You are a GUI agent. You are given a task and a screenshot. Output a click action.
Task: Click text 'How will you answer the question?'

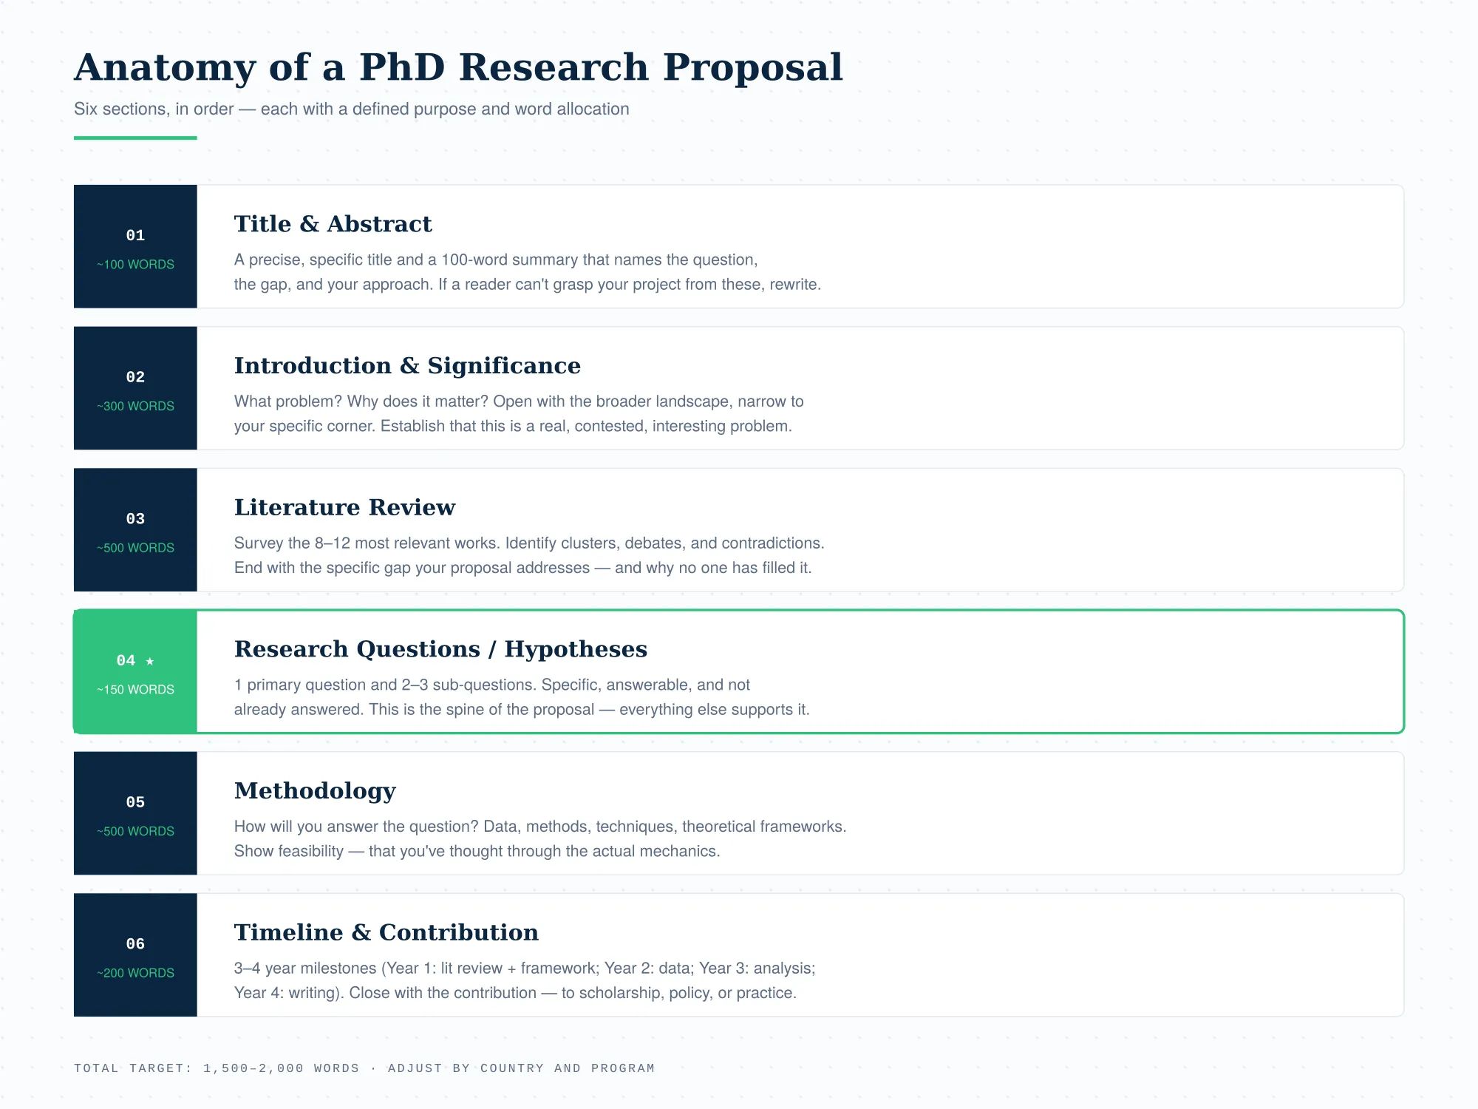click(356, 827)
